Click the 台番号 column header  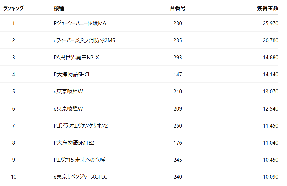tap(178, 9)
